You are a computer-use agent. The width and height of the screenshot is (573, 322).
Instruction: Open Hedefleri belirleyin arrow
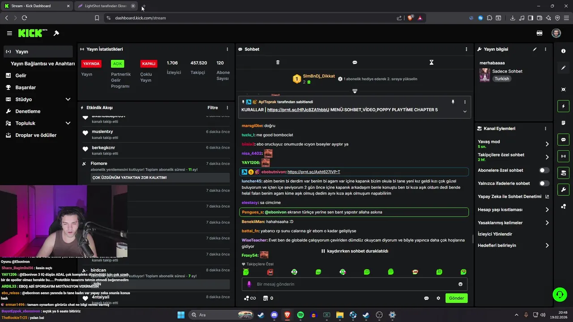click(547, 246)
